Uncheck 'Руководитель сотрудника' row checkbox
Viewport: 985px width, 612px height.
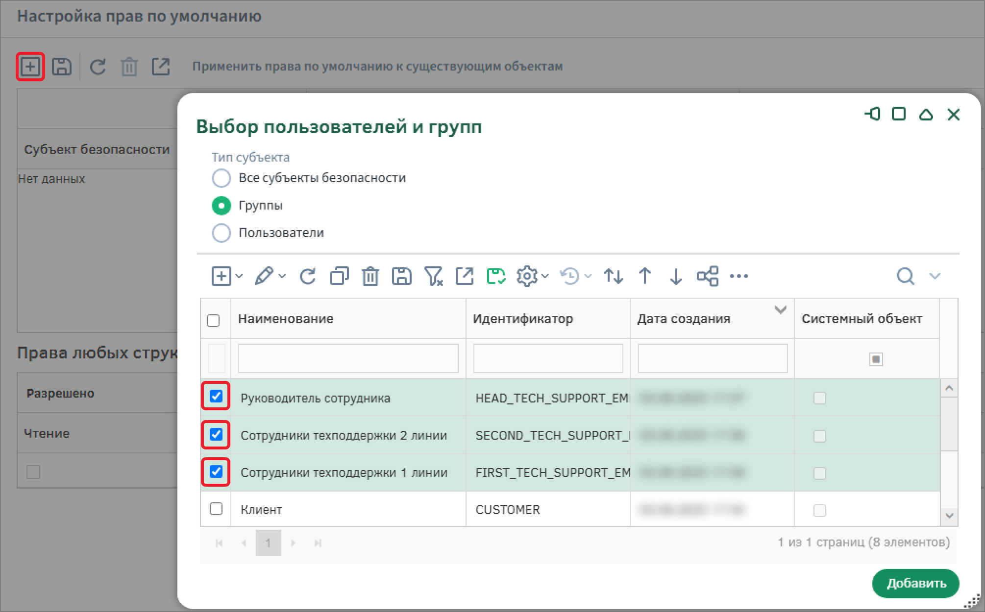[x=216, y=396]
